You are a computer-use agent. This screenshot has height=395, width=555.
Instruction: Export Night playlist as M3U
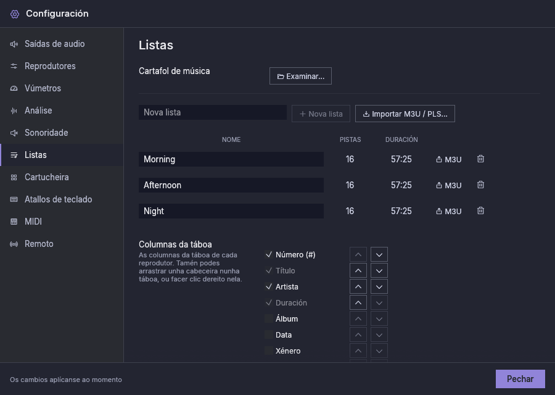pos(449,211)
